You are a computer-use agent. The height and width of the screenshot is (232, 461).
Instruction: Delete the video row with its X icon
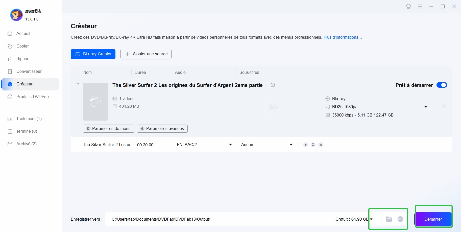[321, 145]
